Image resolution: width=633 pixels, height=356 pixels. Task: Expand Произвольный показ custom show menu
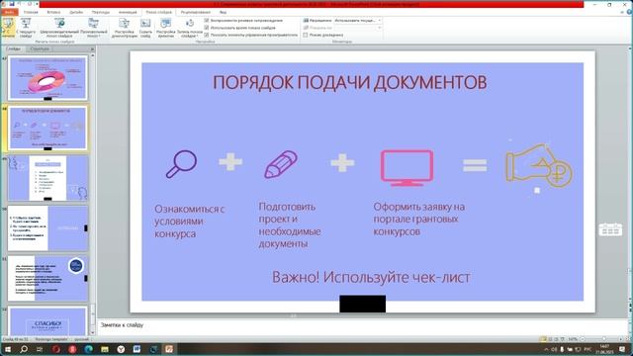(94, 28)
